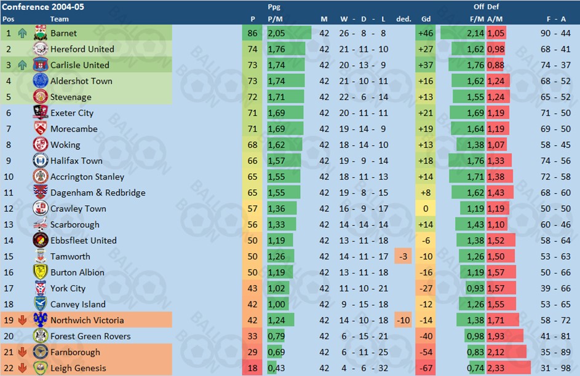Click the Forest Green Rovers crest
The width and height of the screenshot is (580, 376).
(x=41, y=335)
